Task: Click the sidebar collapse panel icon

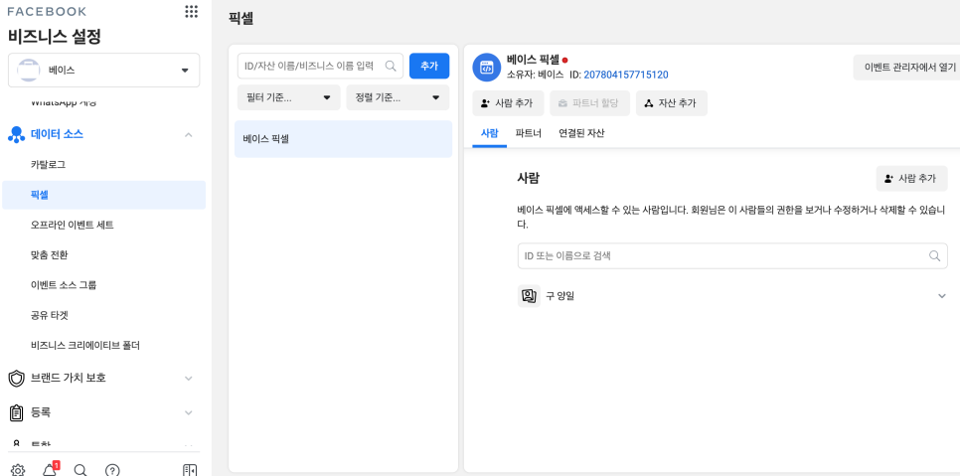Action: (190, 470)
